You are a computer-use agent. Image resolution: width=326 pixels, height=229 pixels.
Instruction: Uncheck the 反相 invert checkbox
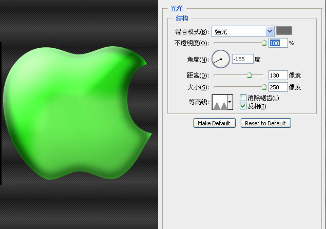[x=243, y=106]
